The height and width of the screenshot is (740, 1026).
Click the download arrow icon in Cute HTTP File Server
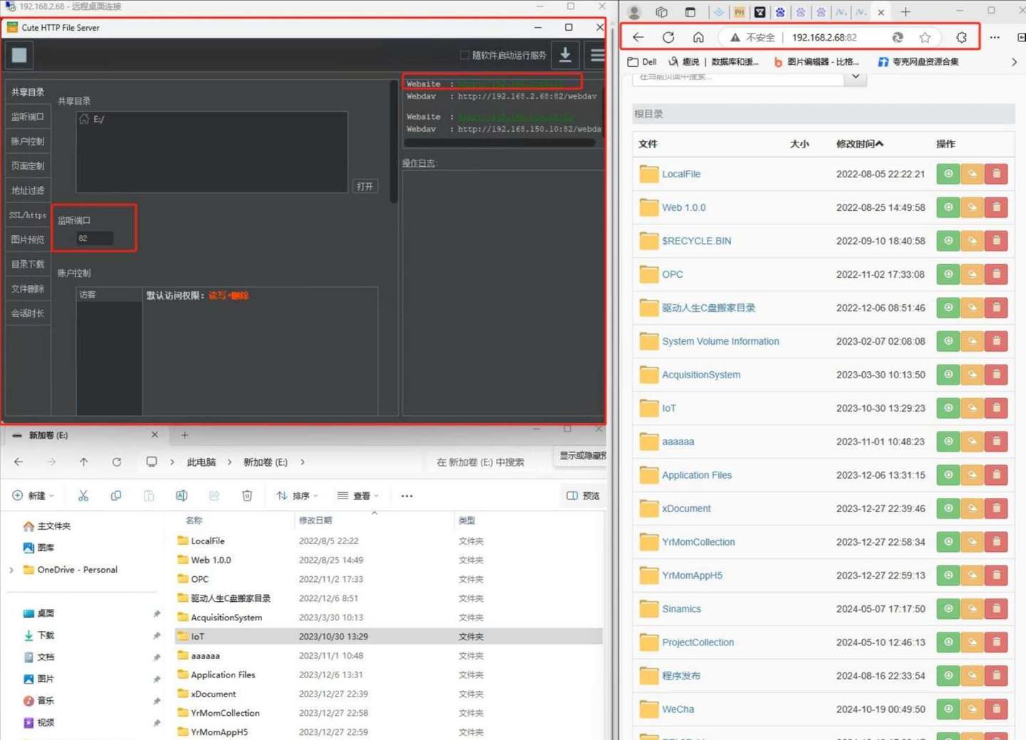pos(566,55)
